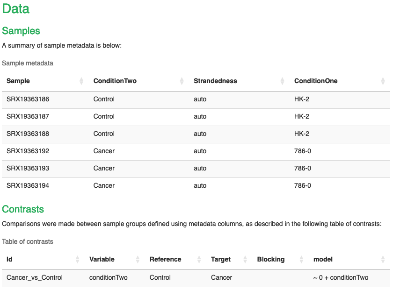Click Cancer cell in SRX19363192 row
The image size is (393, 290).
tap(104, 151)
